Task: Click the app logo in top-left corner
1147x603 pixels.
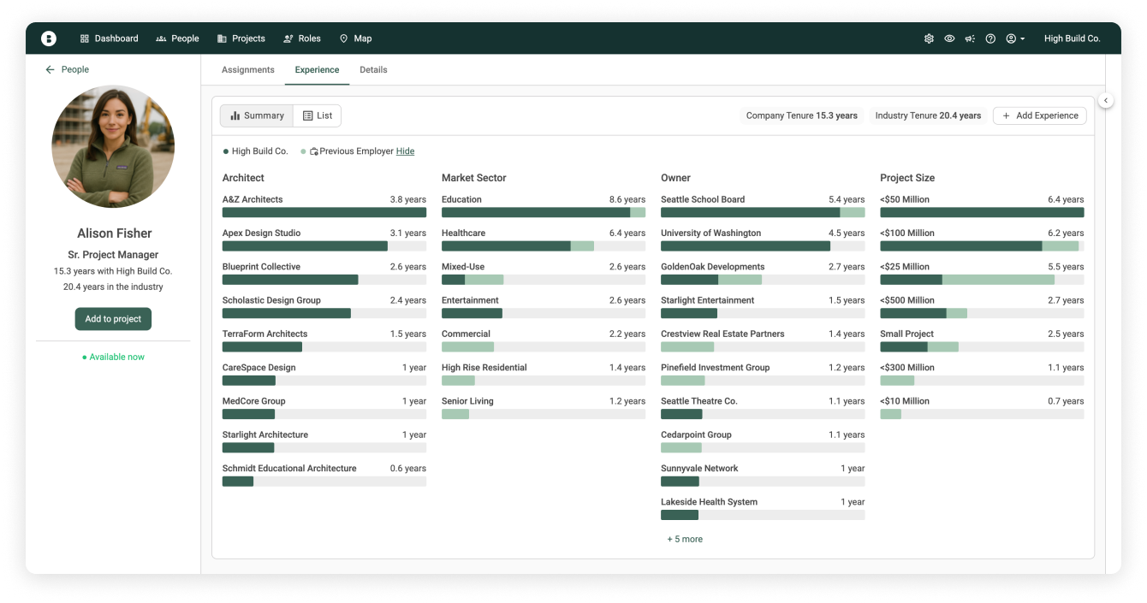Action: (x=49, y=38)
